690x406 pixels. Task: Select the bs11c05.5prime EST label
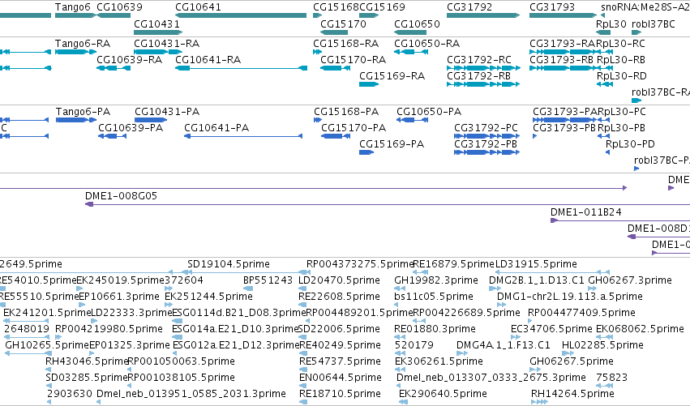(434, 297)
